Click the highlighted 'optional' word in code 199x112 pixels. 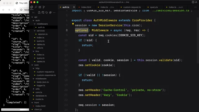(x=81, y=30)
